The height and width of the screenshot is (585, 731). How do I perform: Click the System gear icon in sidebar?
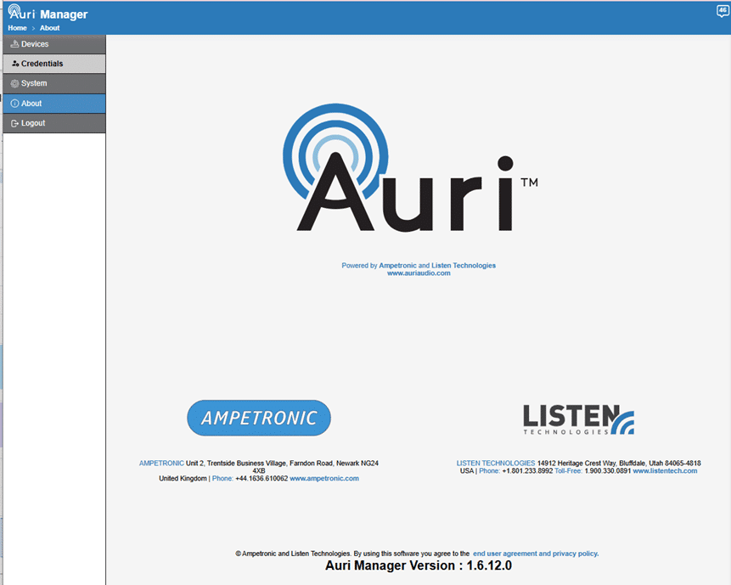pyautogui.click(x=15, y=83)
